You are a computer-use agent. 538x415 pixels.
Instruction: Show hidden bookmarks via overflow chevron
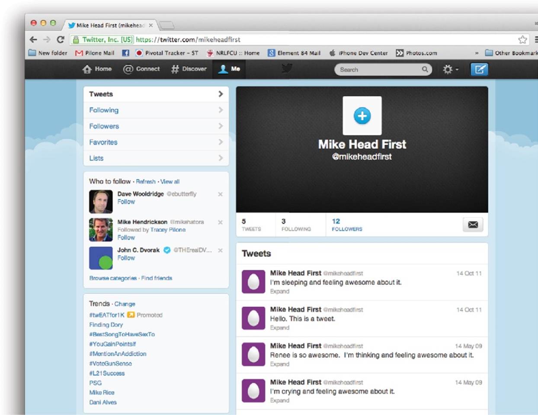click(x=477, y=53)
